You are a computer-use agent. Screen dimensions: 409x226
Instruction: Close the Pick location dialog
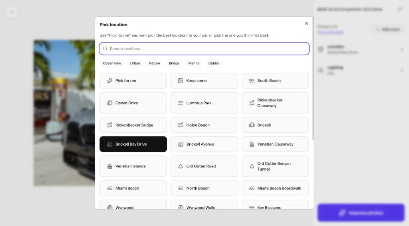click(307, 23)
